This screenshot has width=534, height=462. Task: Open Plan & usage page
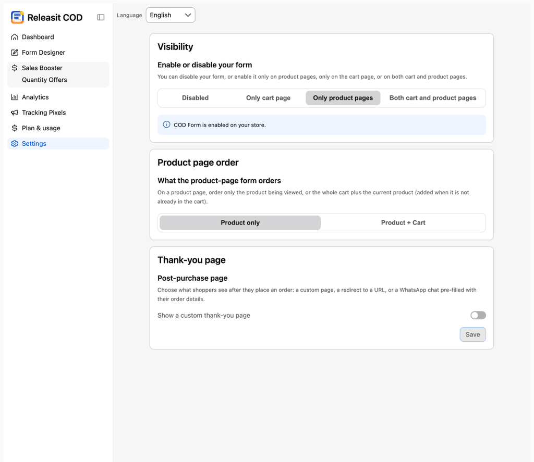(x=58, y=128)
